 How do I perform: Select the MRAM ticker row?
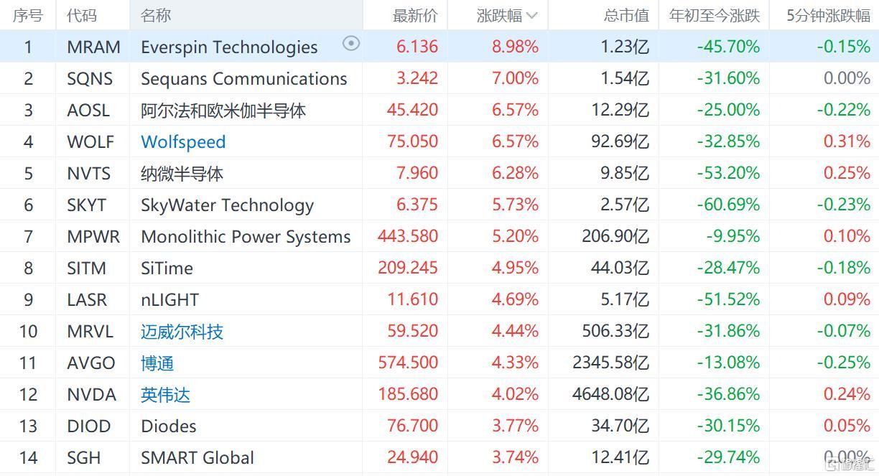[x=93, y=47]
